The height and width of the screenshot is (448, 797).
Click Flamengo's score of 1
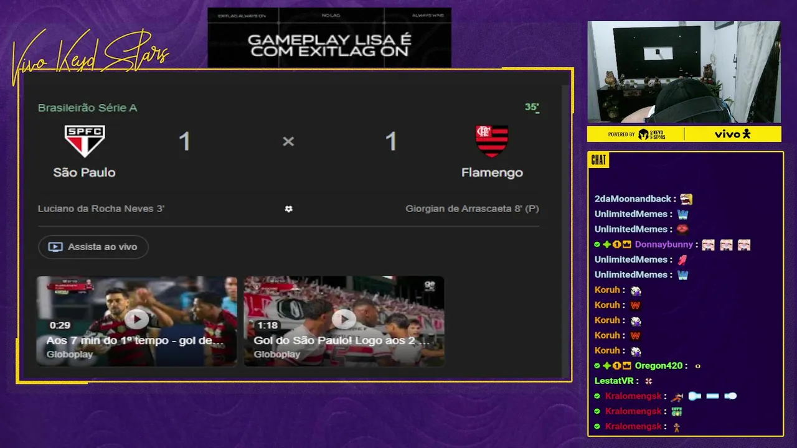click(391, 142)
